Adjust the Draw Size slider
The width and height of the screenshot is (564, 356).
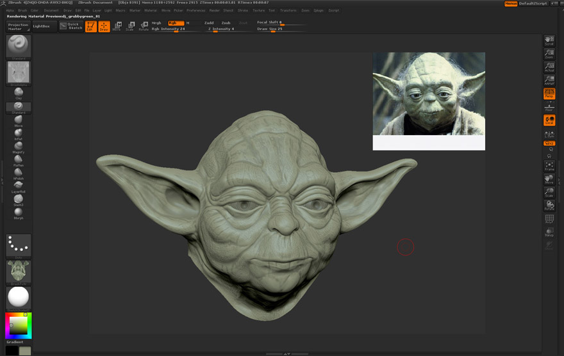click(x=281, y=29)
